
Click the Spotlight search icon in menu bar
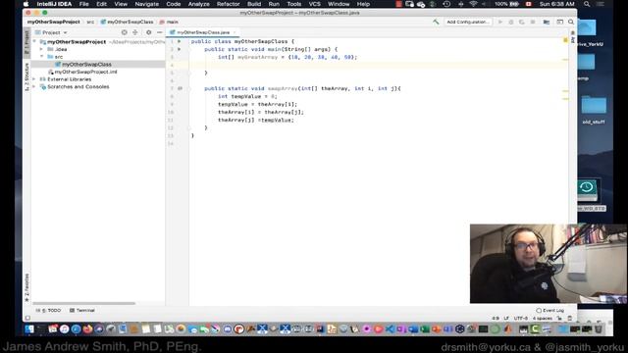587,4
